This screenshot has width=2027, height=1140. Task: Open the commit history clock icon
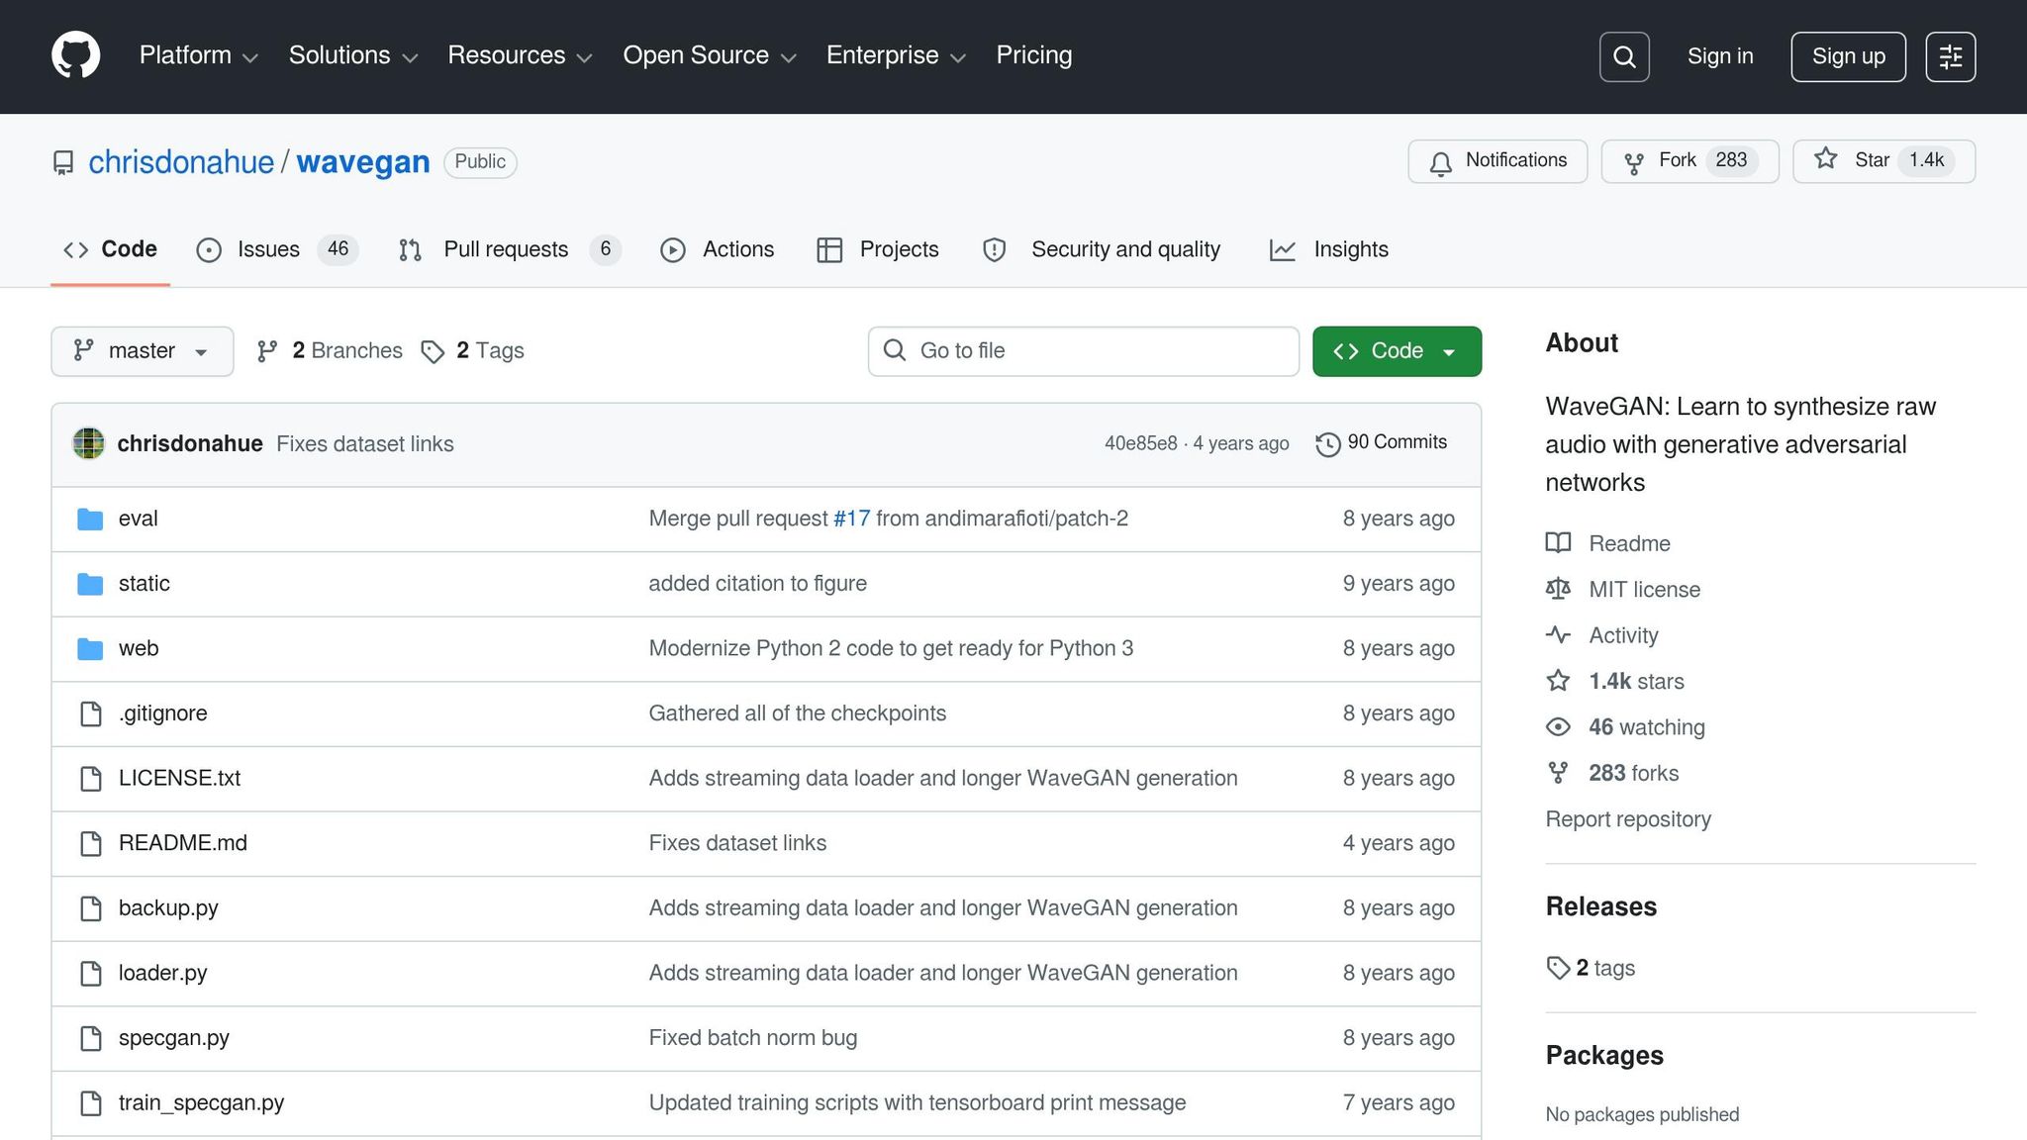[x=1327, y=444]
